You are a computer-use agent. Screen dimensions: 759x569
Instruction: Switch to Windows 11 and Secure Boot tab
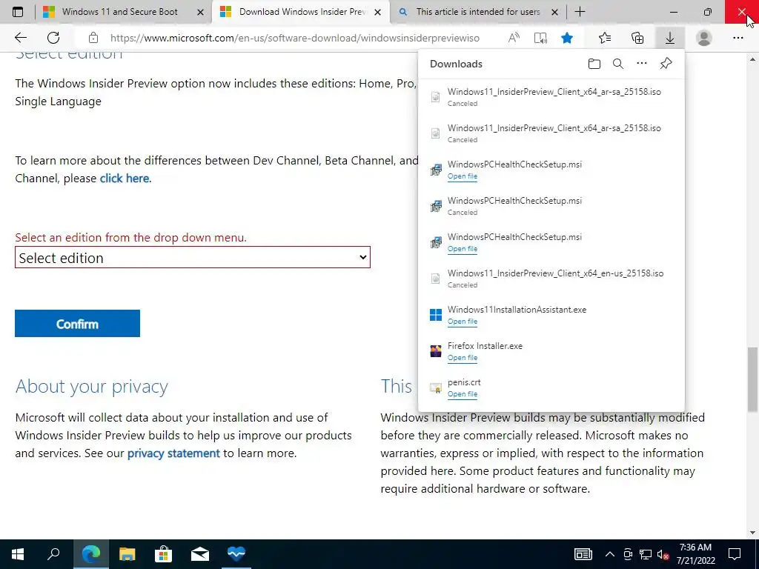coord(119,12)
